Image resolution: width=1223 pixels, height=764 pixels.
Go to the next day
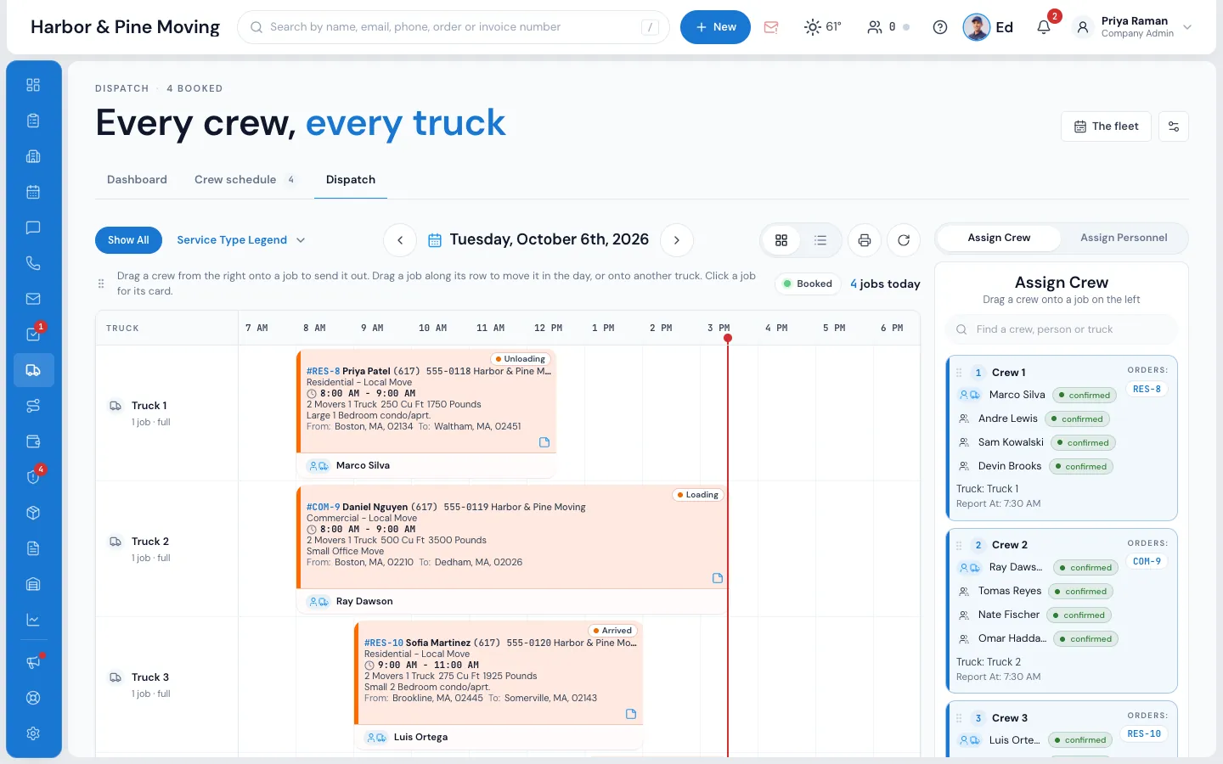677,240
